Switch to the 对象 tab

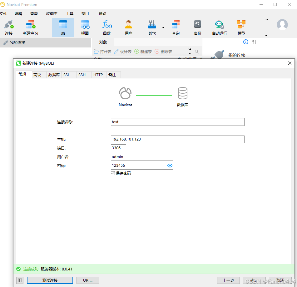click(103, 42)
